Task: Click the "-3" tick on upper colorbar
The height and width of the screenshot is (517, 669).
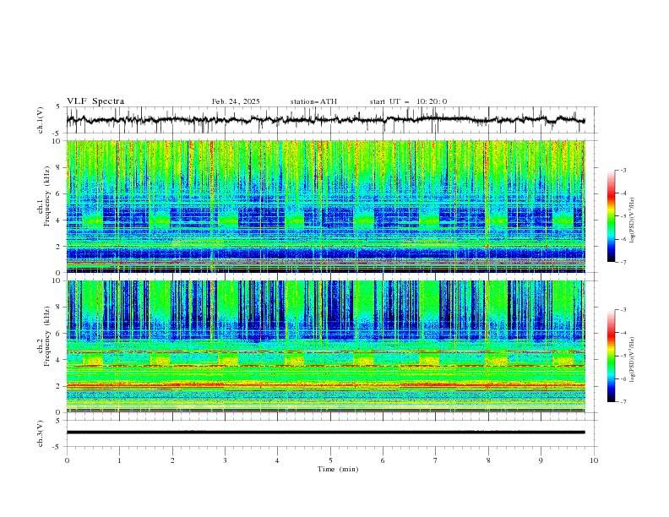Action: tap(623, 170)
